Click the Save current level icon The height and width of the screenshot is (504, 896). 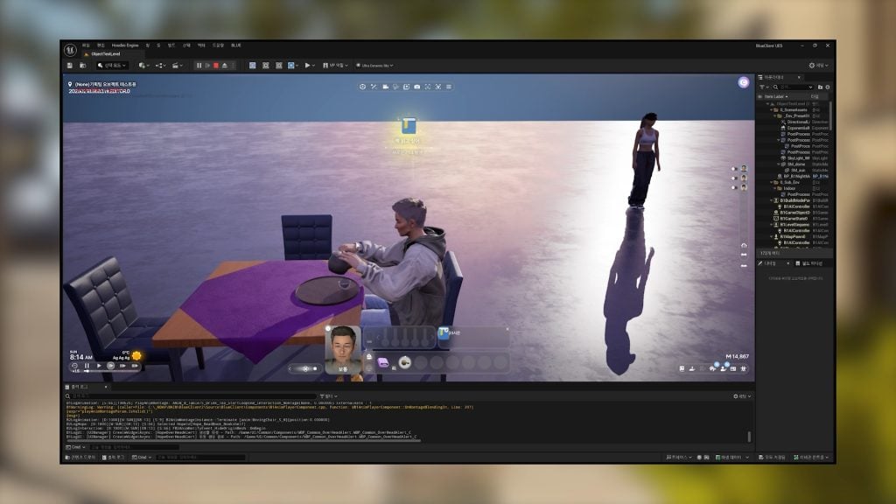pos(70,66)
